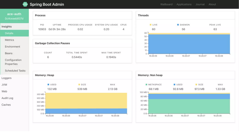
Task: Open the Scheduled Tasks view
Action: (x=14, y=71)
